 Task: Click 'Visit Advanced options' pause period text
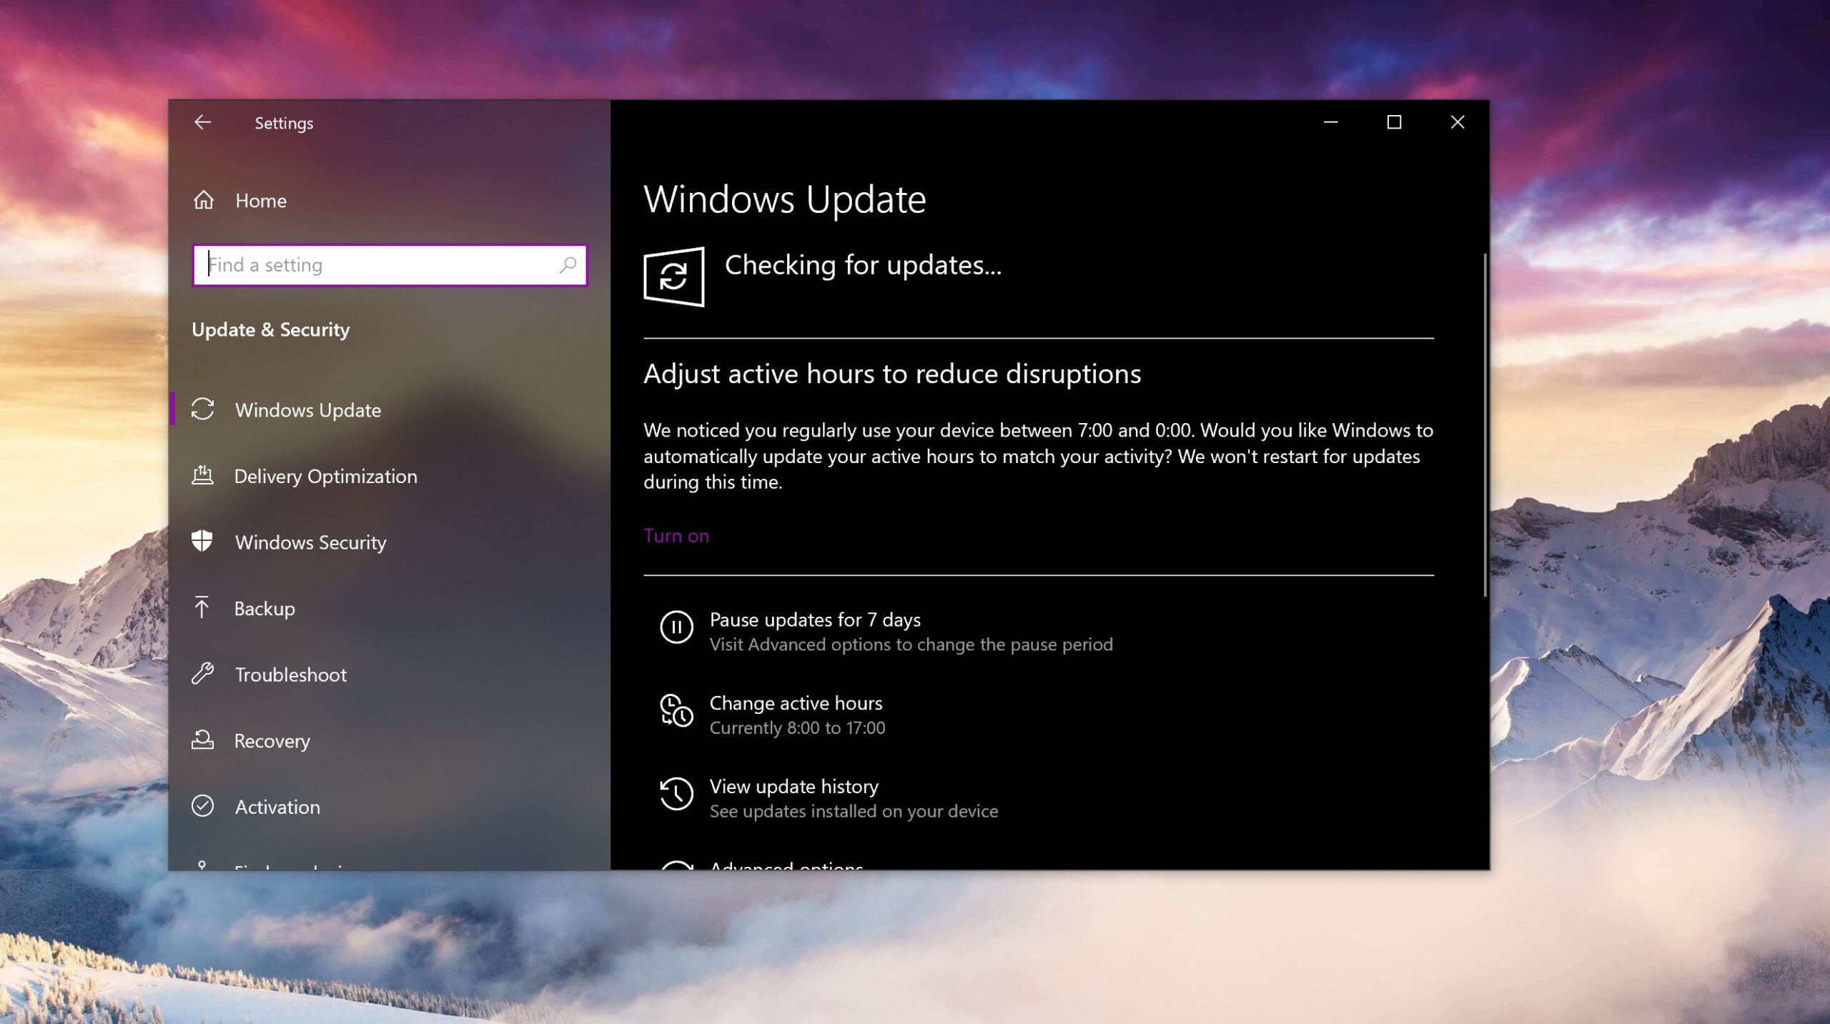coord(911,645)
